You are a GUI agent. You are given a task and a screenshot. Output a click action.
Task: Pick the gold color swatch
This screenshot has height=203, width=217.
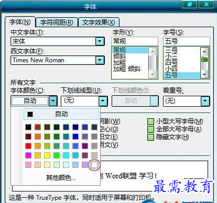coord(38,155)
